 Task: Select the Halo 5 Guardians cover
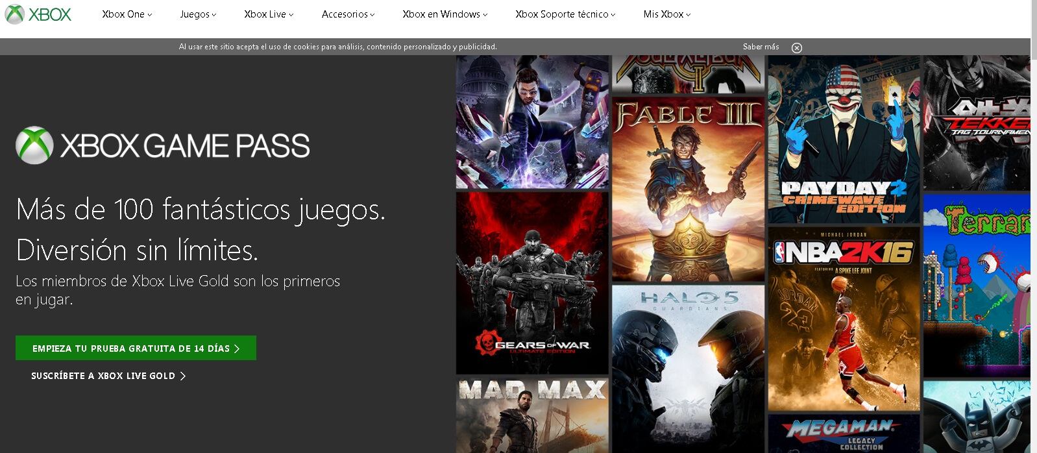[688, 369]
